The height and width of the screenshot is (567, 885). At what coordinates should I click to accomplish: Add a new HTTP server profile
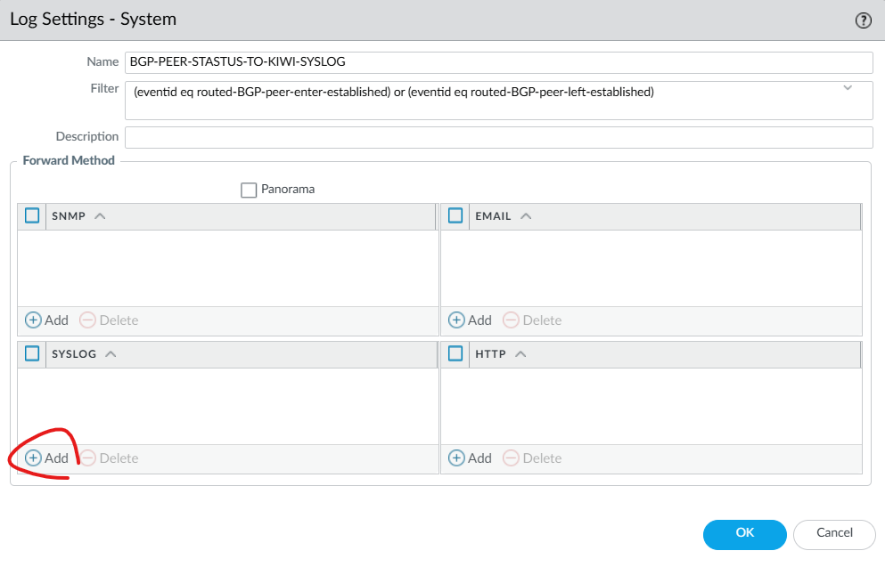pos(471,458)
